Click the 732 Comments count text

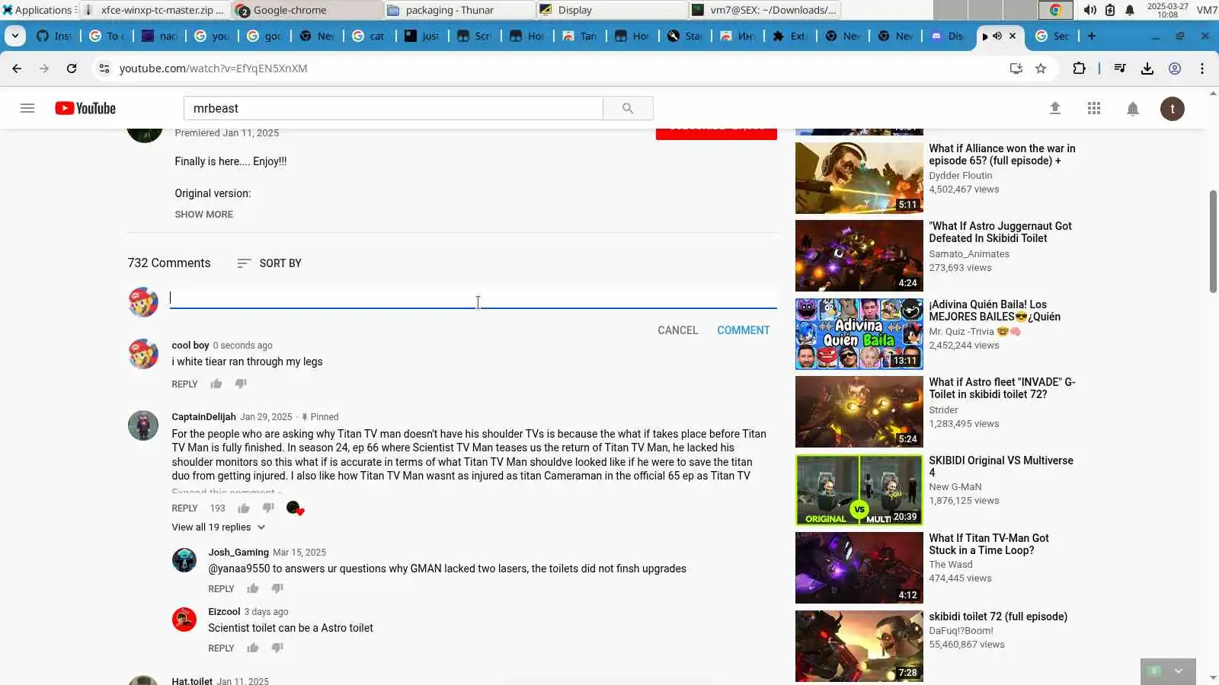[169, 263]
